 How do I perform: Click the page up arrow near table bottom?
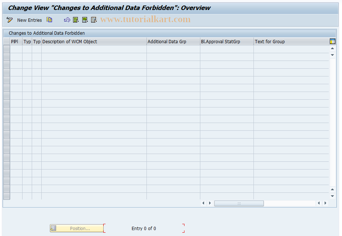(x=332, y=189)
